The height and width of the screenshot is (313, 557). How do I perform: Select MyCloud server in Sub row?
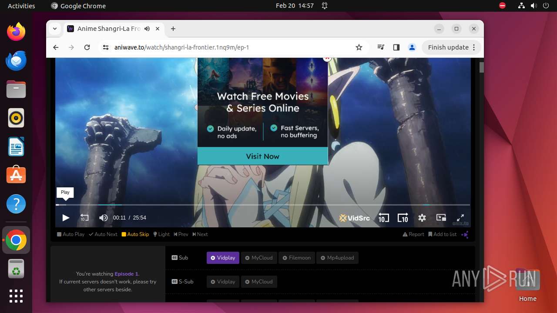click(x=259, y=258)
